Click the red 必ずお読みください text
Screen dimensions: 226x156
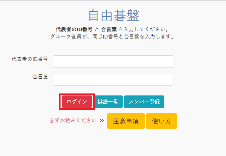[73, 120]
